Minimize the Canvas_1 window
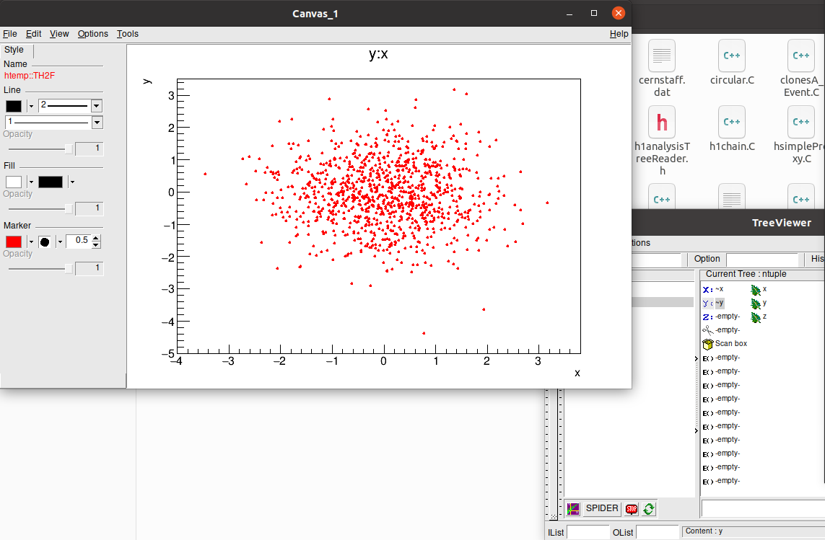825x540 pixels. coord(569,13)
